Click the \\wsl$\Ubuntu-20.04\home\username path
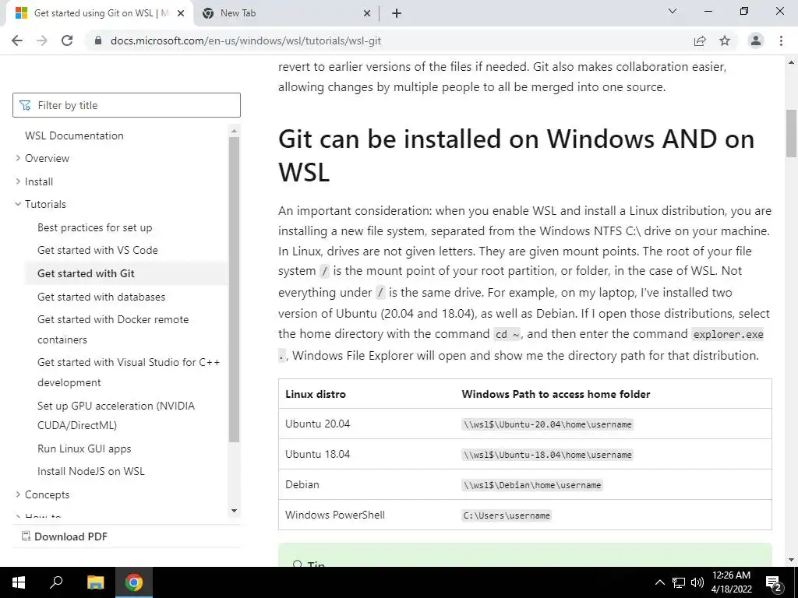The image size is (798, 598). pyautogui.click(x=548, y=424)
